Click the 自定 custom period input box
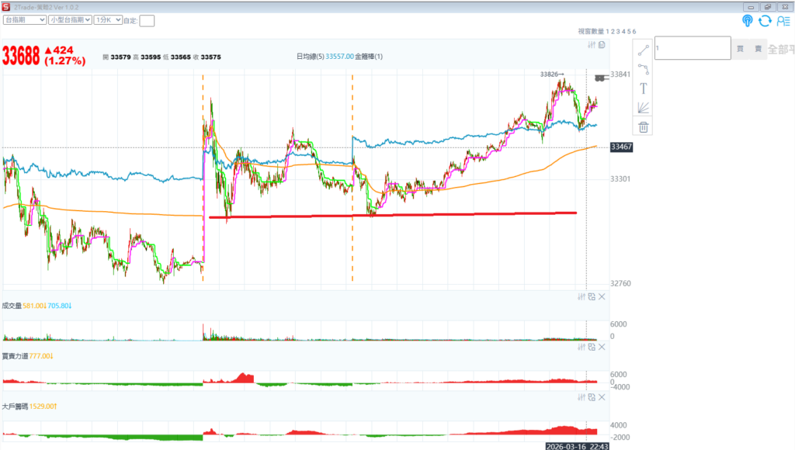 [147, 21]
